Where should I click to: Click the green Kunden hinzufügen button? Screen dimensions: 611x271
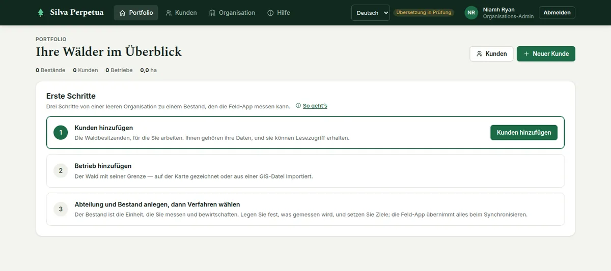click(x=524, y=132)
